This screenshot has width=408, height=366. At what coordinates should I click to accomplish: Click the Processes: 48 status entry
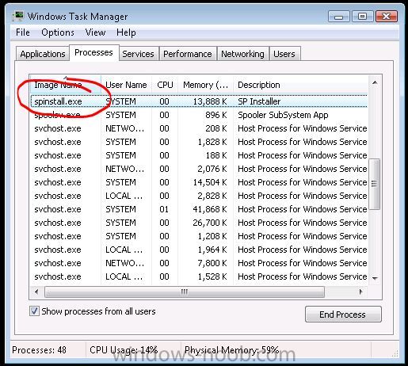click(x=39, y=350)
